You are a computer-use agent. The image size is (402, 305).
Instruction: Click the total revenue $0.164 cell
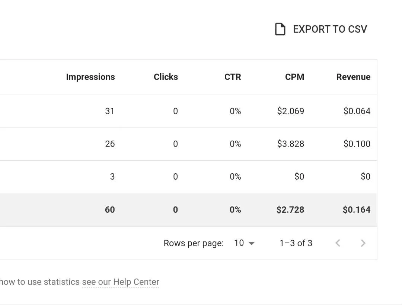click(x=356, y=210)
